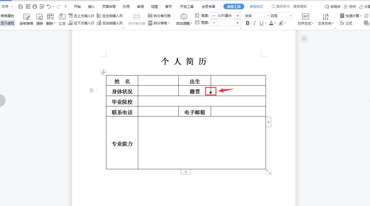The image size is (370, 206).
Task: Click 拆分单元格 to split cells
Action: (159, 16)
